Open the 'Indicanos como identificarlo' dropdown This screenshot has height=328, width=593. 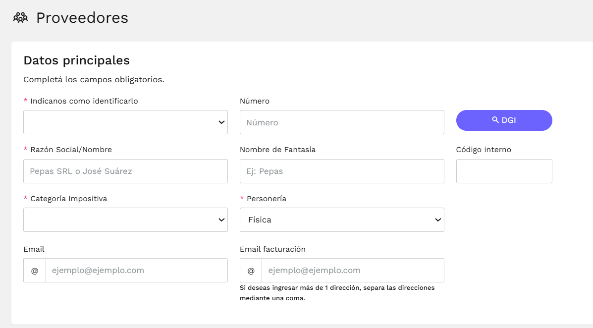pos(125,122)
